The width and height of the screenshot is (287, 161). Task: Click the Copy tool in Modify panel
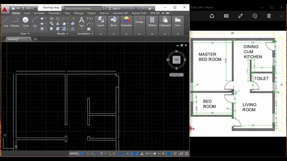click(x=52, y=24)
